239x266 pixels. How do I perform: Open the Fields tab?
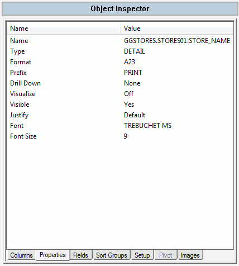coord(80,255)
